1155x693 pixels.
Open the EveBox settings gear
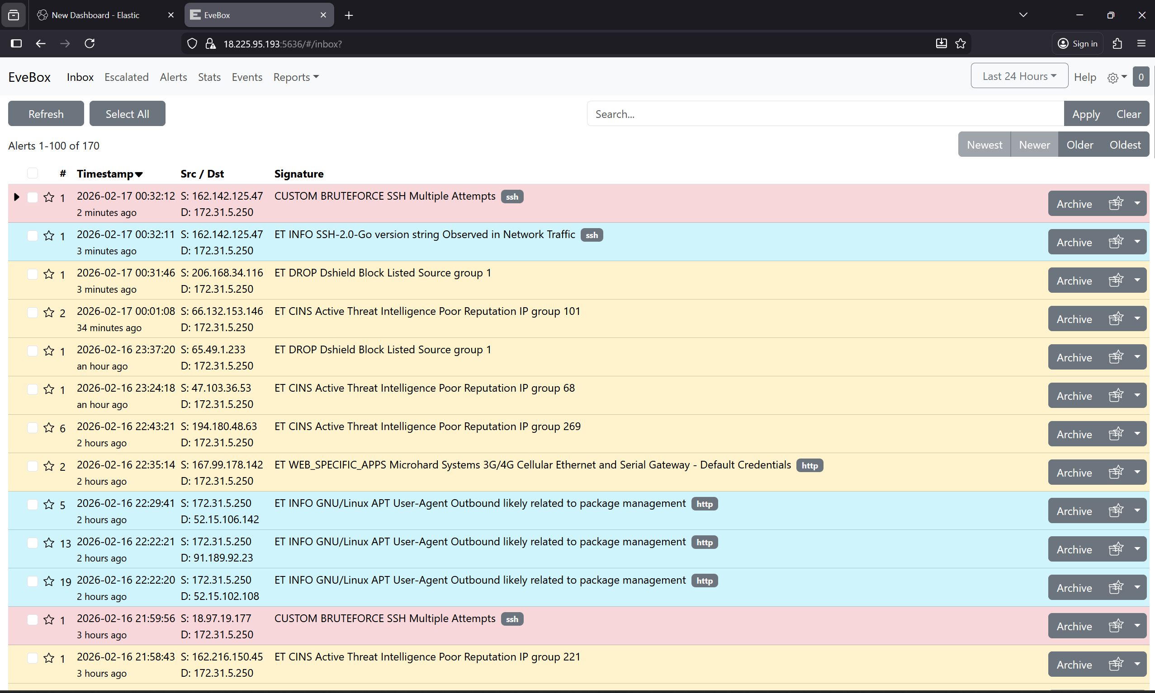pos(1113,78)
